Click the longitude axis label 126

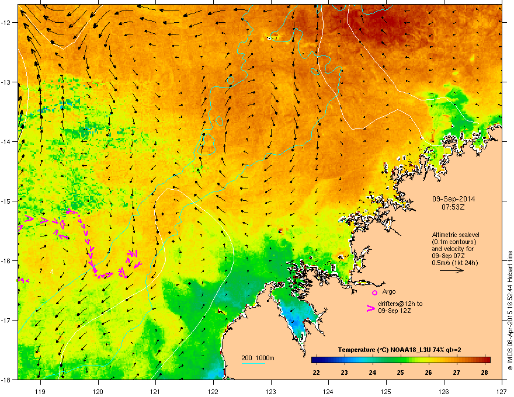(x=444, y=391)
